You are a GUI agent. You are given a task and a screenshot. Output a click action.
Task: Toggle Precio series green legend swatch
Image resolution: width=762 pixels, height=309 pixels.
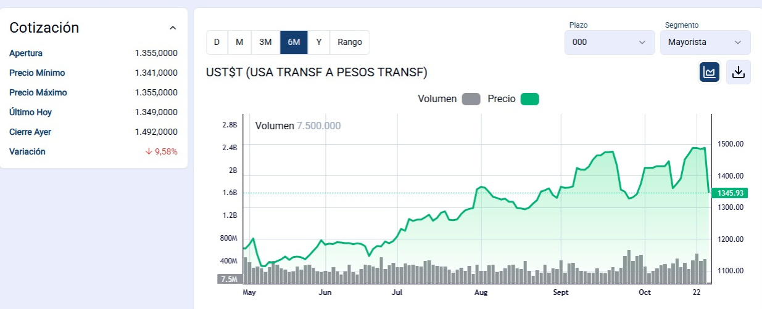(530, 99)
